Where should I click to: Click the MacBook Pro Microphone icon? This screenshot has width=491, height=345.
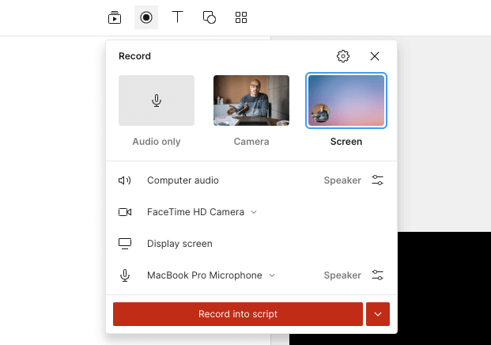(125, 275)
